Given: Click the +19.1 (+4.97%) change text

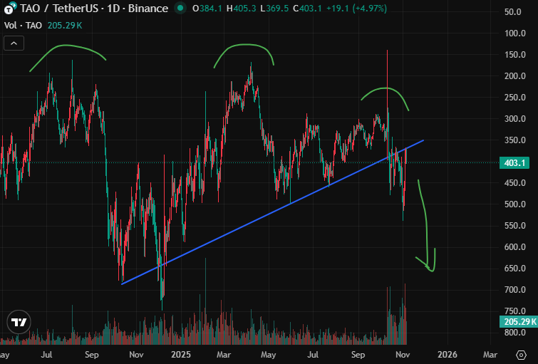Looking at the screenshot, I should (x=356, y=9).
